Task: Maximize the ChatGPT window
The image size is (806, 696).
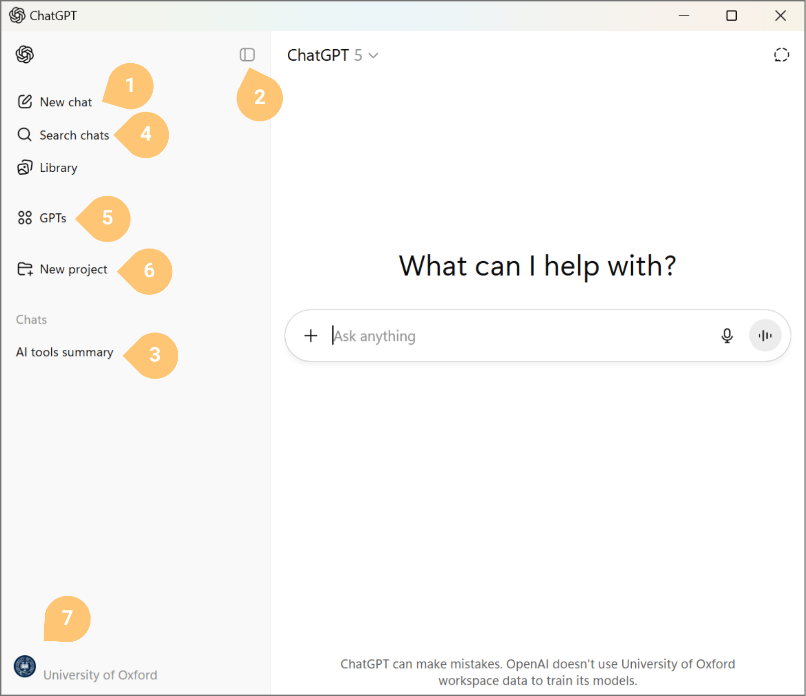Action: click(732, 16)
